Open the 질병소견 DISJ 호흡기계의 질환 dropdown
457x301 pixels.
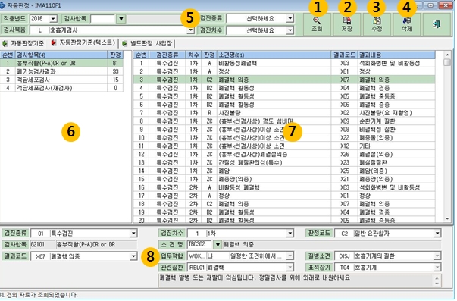437,256
